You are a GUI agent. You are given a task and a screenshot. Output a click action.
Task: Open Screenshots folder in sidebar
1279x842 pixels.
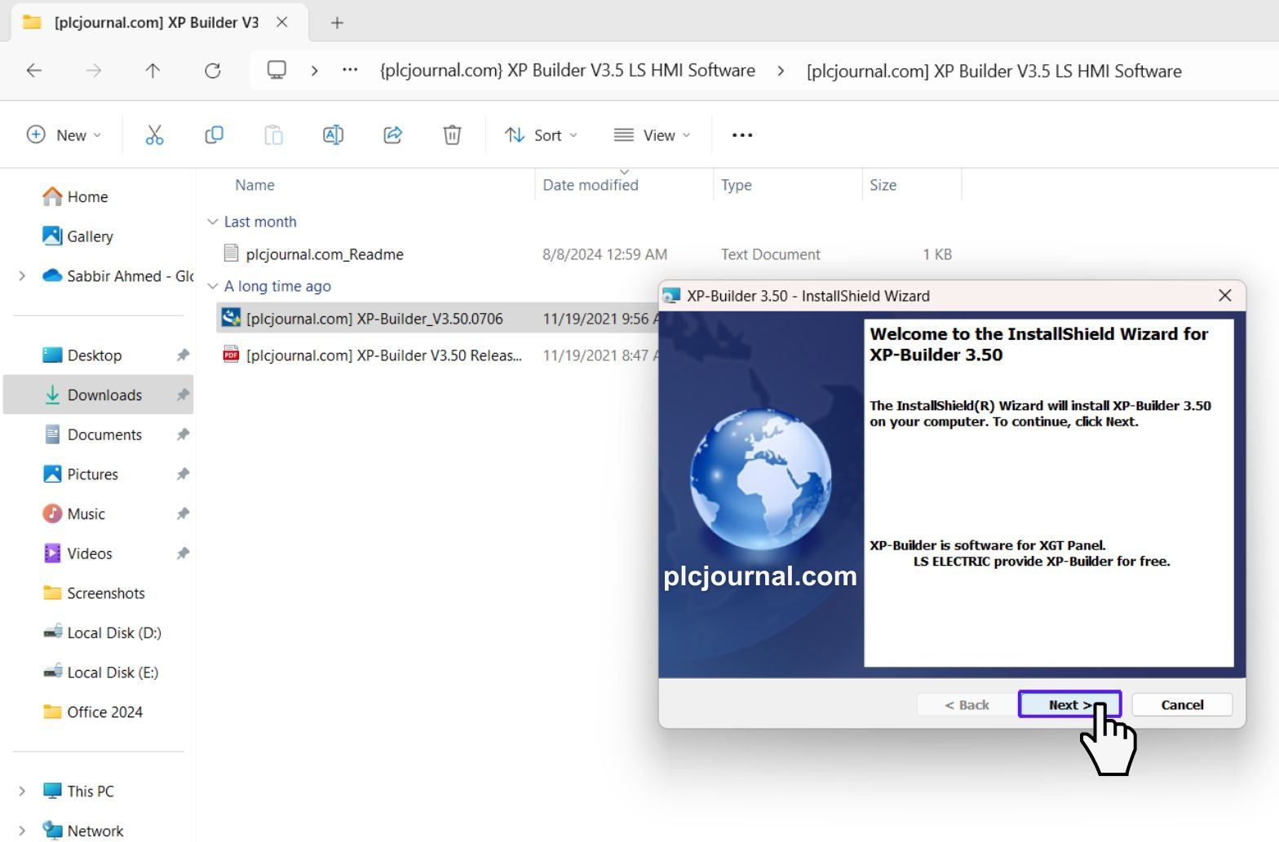pos(106,593)
